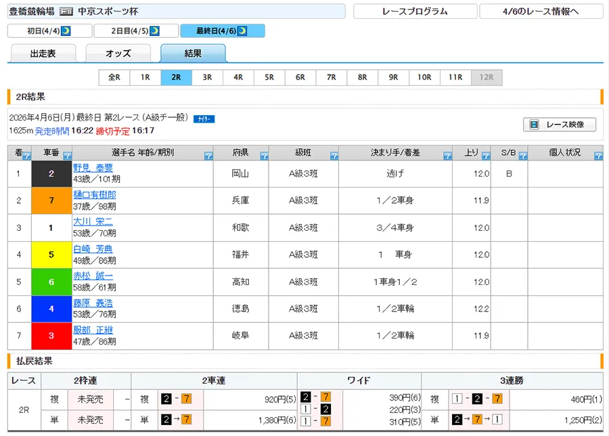Go to 4/6のレース情報へ
Viewport: 609px width, 436px height.
coord(541,12)
